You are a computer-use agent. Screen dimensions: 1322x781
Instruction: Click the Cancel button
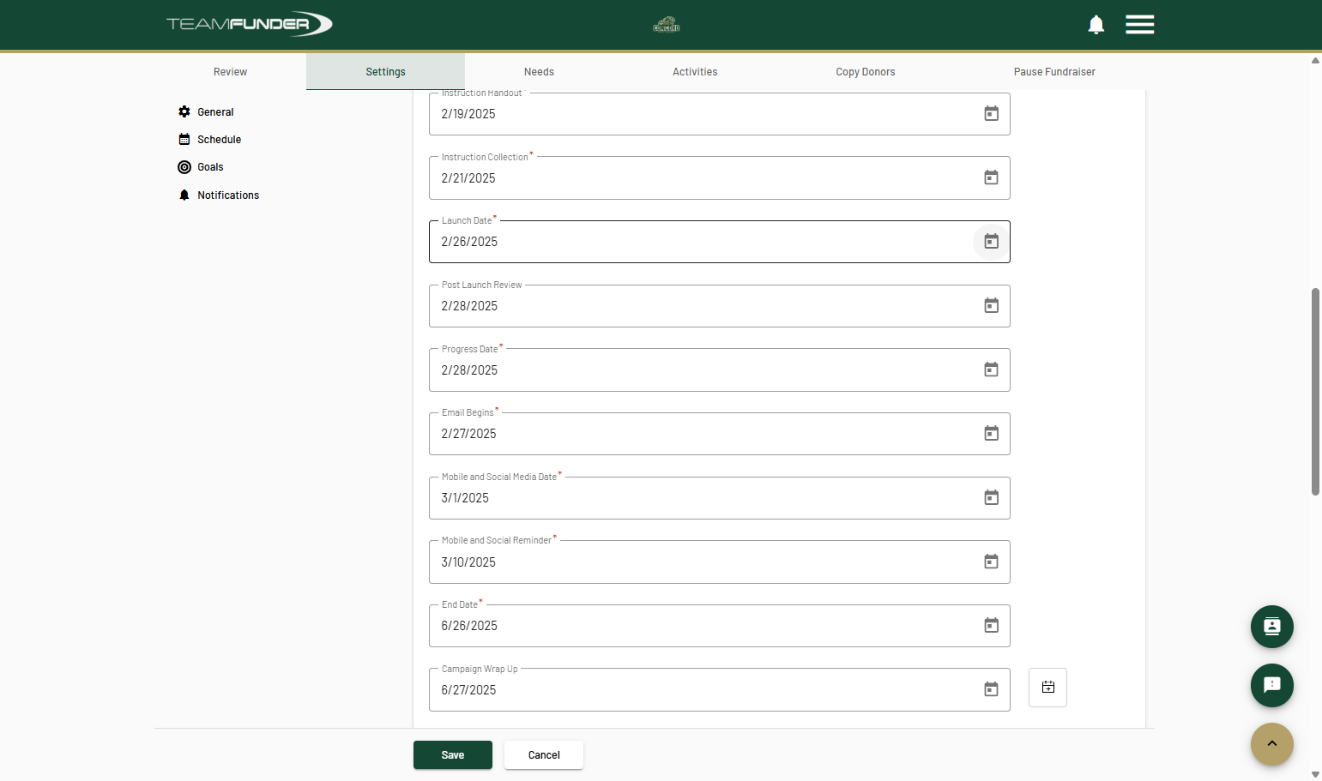click(544, 755)
